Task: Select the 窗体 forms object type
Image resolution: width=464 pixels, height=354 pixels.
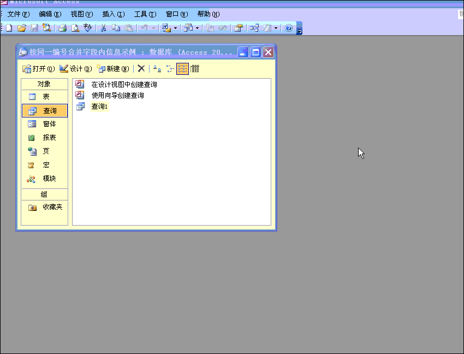Action: pos(44,124)
